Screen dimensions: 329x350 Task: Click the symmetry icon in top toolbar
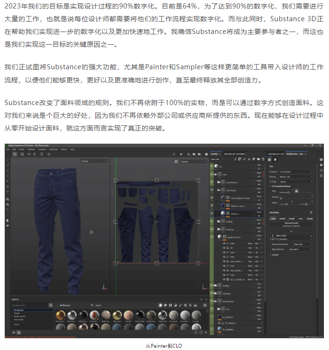tap(29, 154)
